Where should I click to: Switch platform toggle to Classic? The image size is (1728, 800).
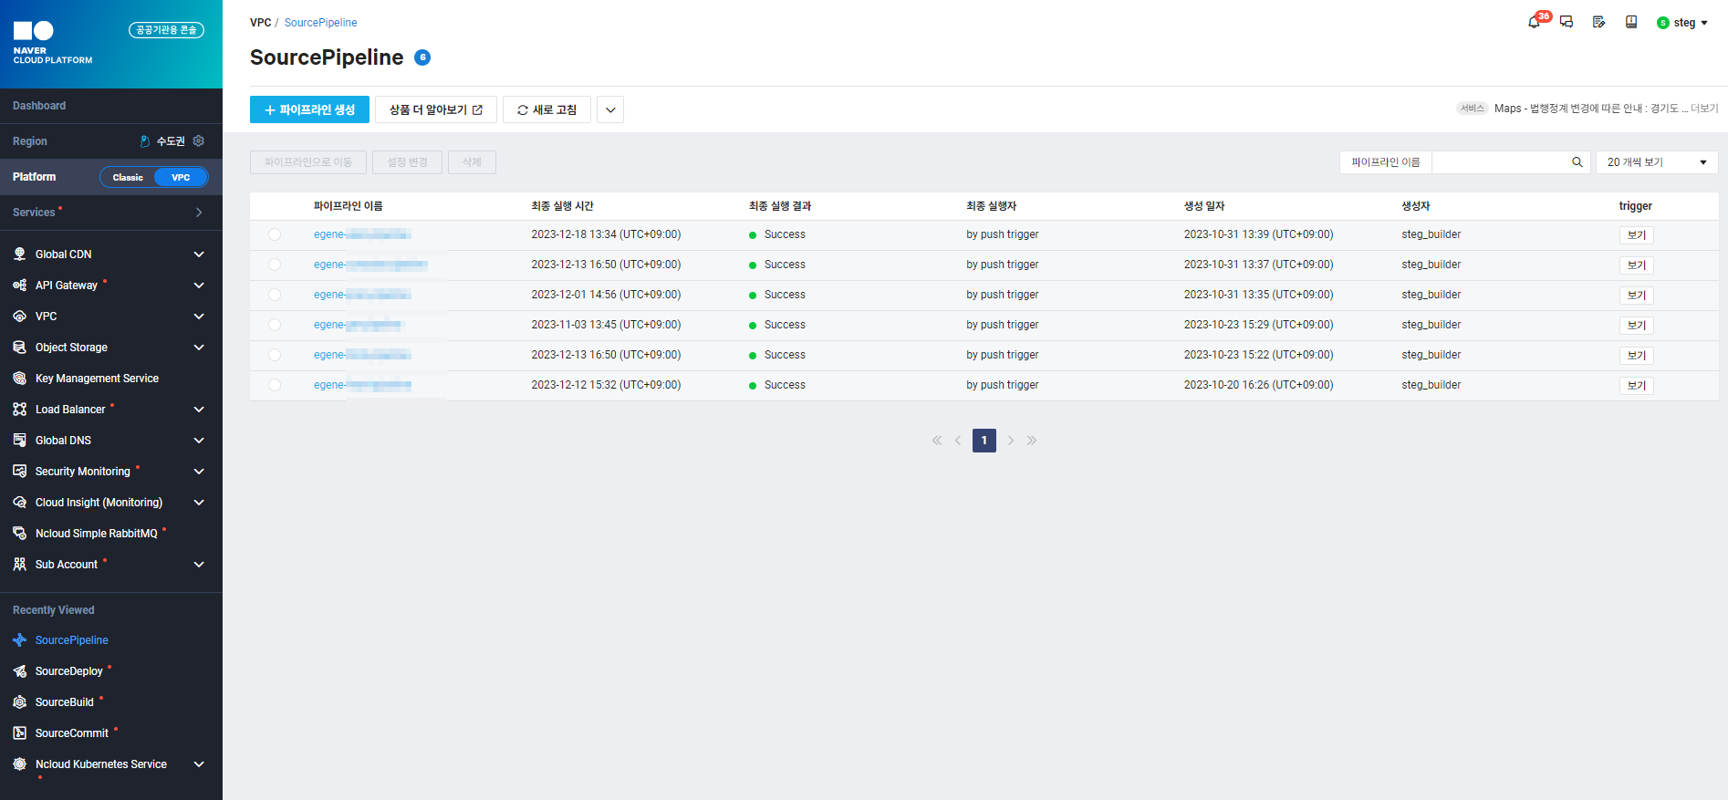tap(128, 177)
